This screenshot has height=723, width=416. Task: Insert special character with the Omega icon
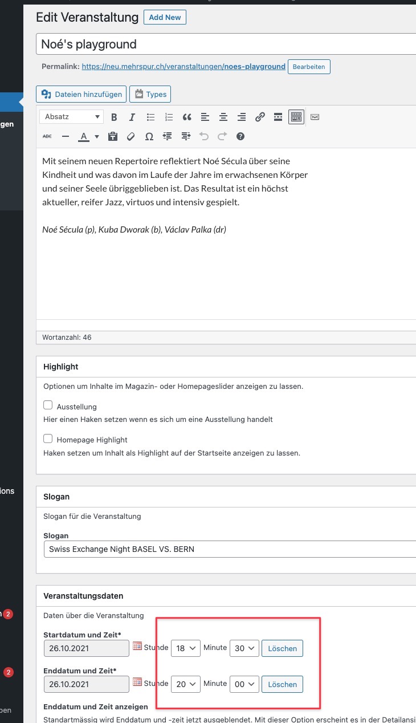coord(149,137)
